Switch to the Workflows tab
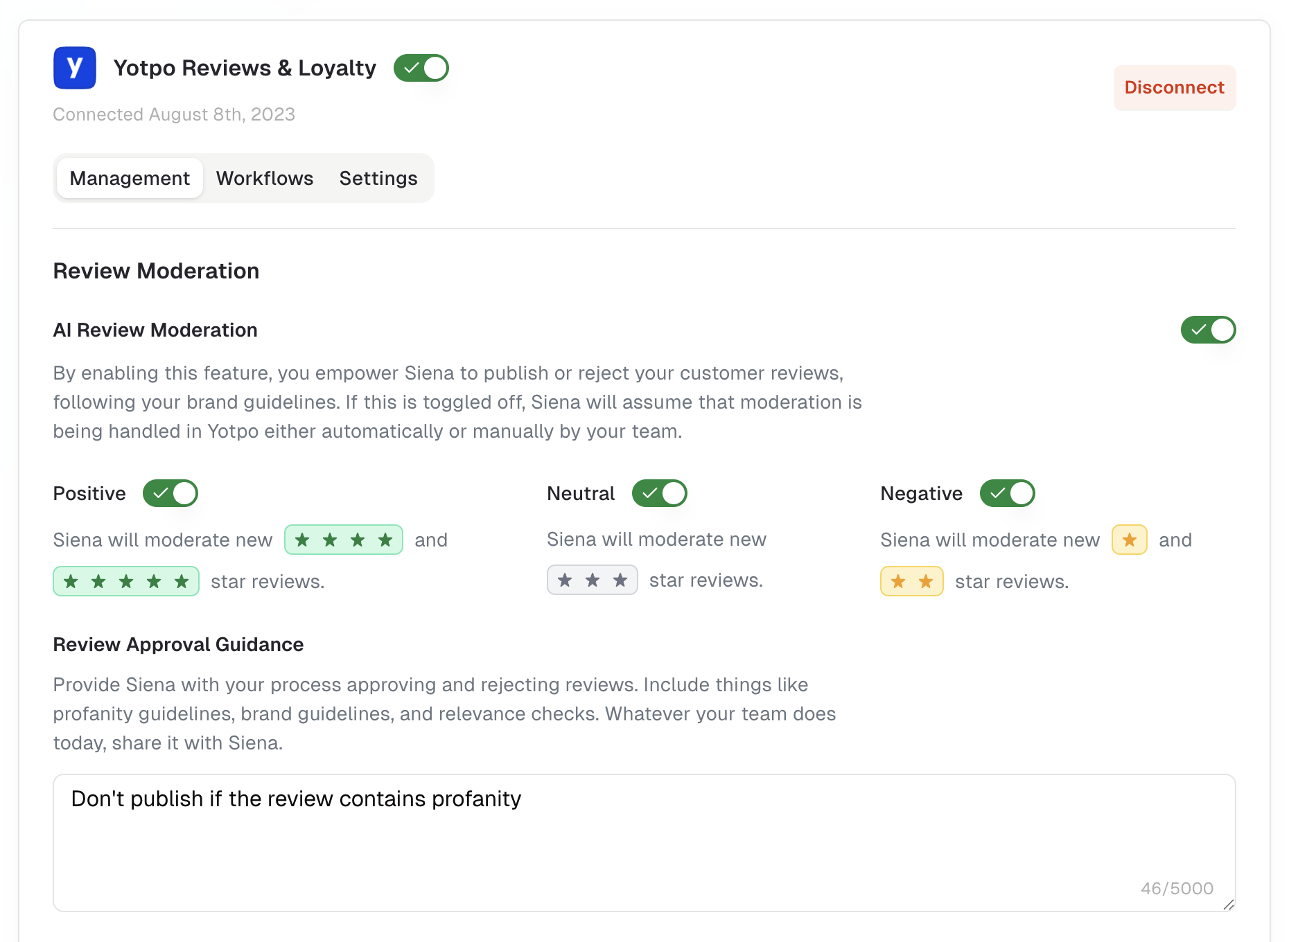This screenshot has height=942, width=1289. click(265, 178)
